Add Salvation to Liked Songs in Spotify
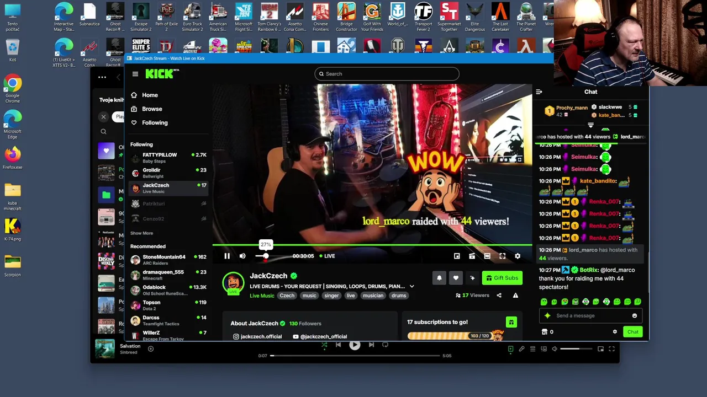The image size is (707, 397). pos(150,348)
